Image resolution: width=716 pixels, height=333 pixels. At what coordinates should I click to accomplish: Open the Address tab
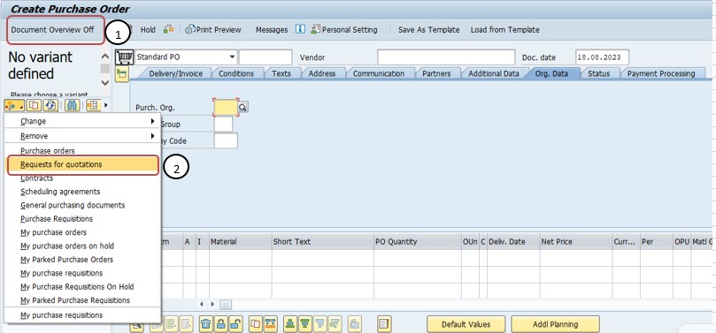[x=322, y=73]
